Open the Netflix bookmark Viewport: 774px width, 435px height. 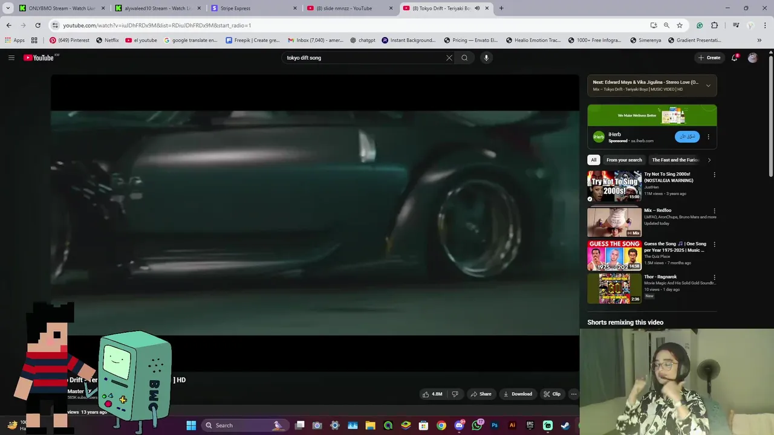108,40
